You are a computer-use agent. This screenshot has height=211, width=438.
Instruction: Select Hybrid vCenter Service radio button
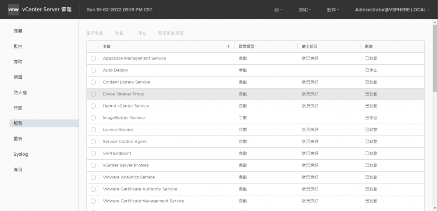coord(93,106)
